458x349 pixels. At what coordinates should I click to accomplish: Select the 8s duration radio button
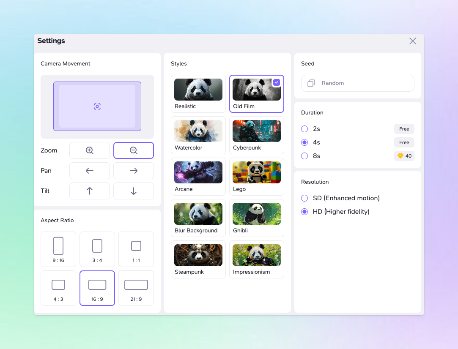coord(304,156)
